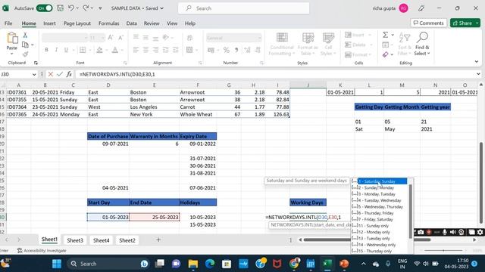Open the Paste clipboard button
This screenshot has width=485, height=272.
point(12,43)
